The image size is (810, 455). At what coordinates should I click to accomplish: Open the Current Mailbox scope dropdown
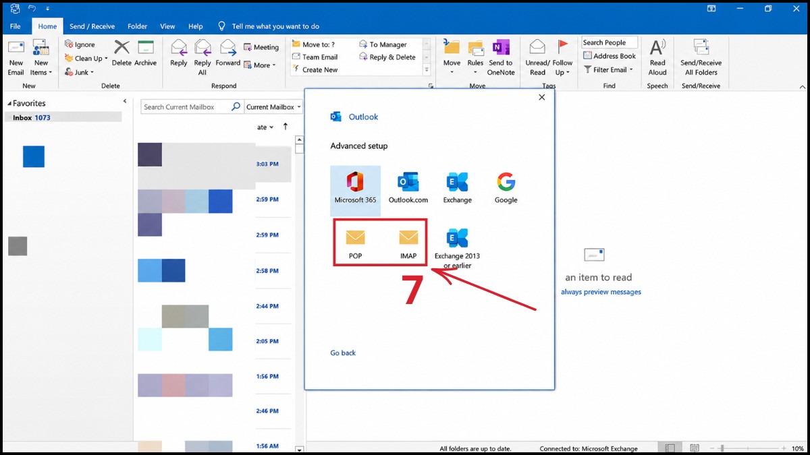click(273, 107)
